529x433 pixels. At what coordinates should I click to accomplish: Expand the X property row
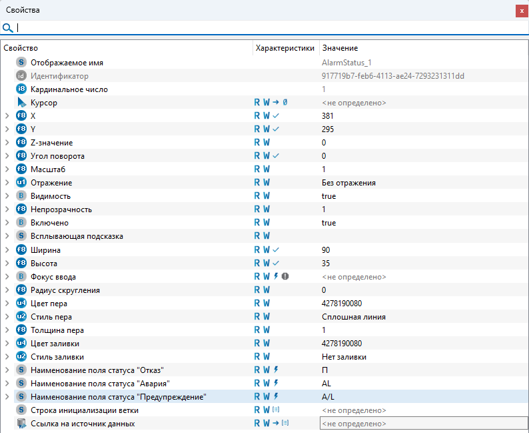pyautogui.click(x=7, y=116)
